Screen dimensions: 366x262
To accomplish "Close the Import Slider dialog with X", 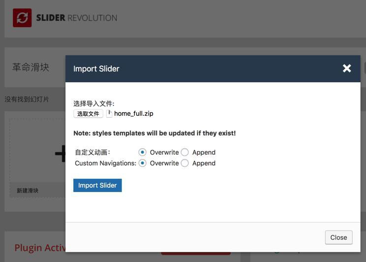I will 347,68.
